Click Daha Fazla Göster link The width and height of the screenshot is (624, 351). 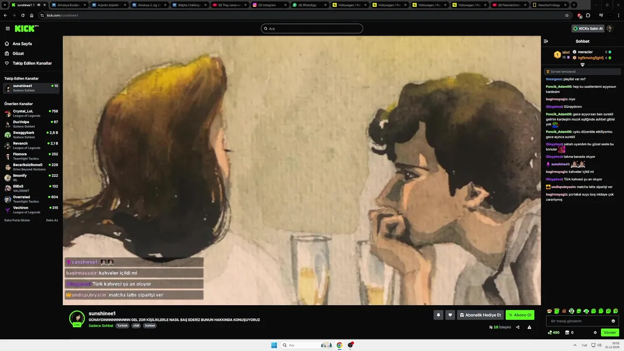coord(17,220)
